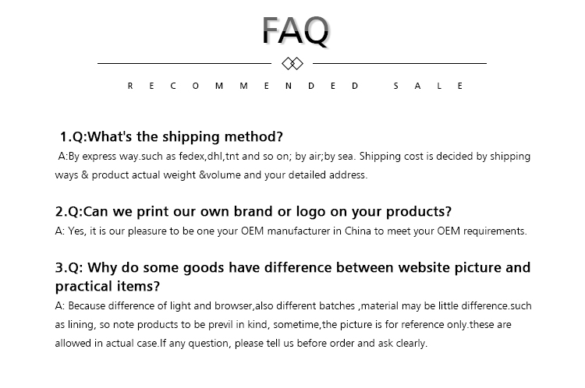The image size is (585, 388).
Task: Click the horizontal line left of the diamond icon
Action: point(184,63)
